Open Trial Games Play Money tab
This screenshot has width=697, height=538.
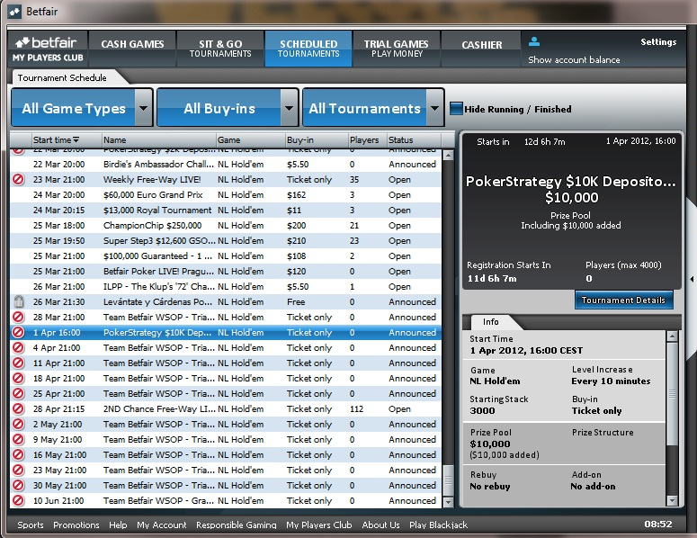click(x=397, y=49)
